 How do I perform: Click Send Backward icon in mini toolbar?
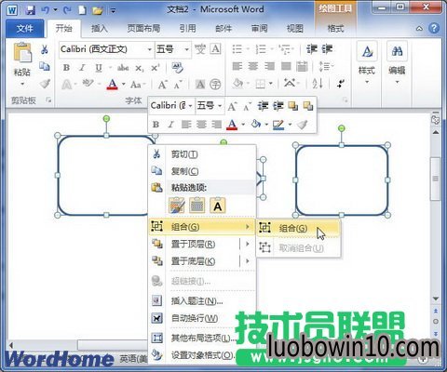click(x=308, y=106)
